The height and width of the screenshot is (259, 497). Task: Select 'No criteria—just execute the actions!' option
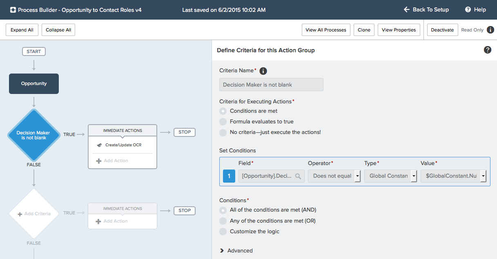click(223, 132)
